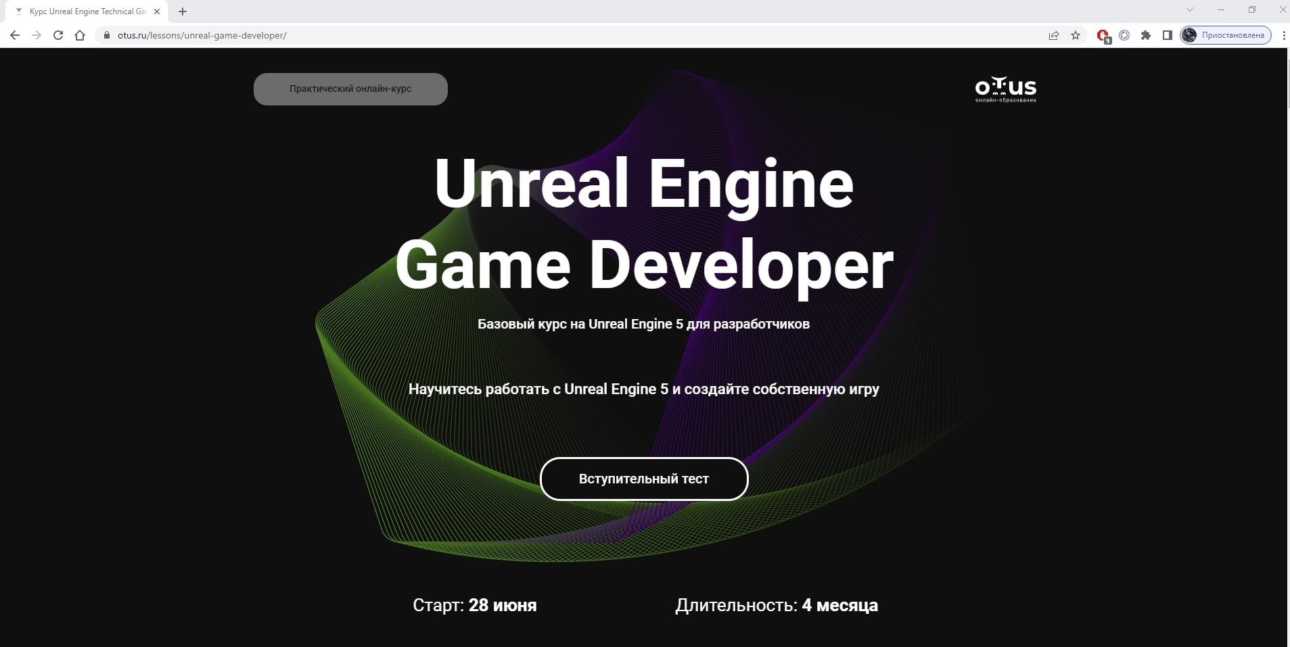
Task: Click the padlock site info icon
Action: [106, 35]
